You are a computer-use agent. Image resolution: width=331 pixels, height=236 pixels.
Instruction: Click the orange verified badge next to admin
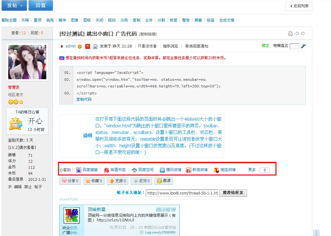pos(80,46)
